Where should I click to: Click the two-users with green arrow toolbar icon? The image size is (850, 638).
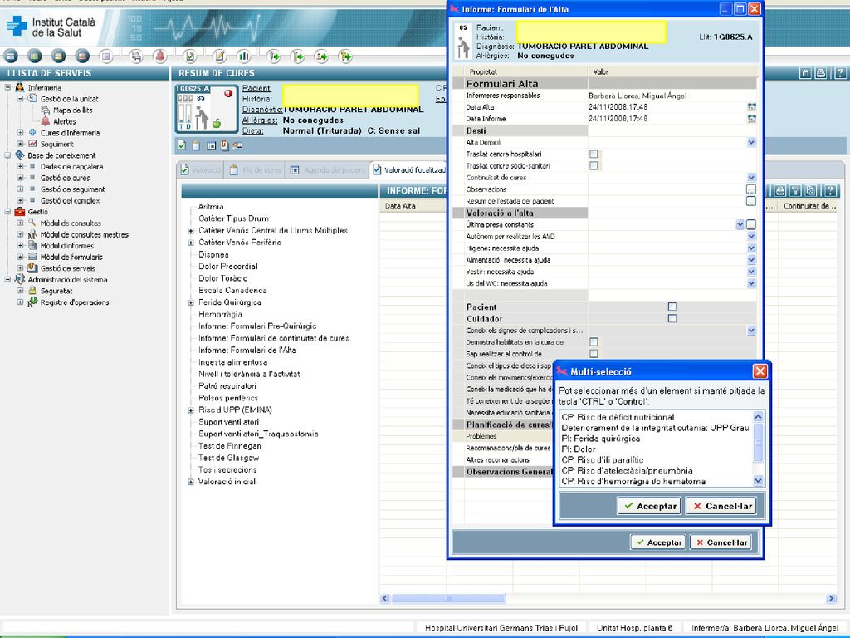coord(321,56)
